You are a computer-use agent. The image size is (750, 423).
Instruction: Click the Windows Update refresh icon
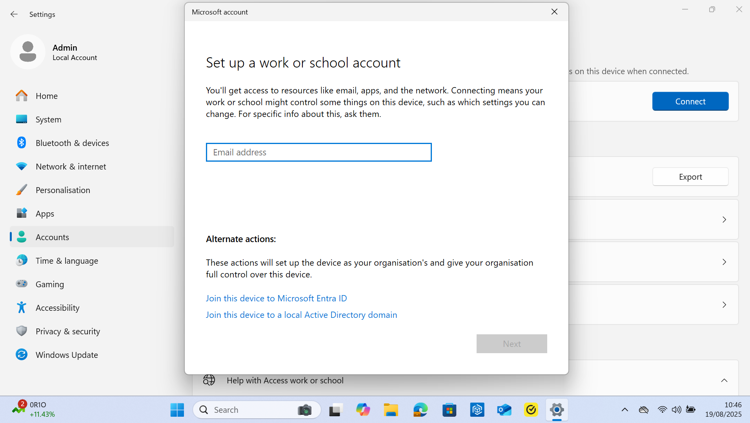22,355
